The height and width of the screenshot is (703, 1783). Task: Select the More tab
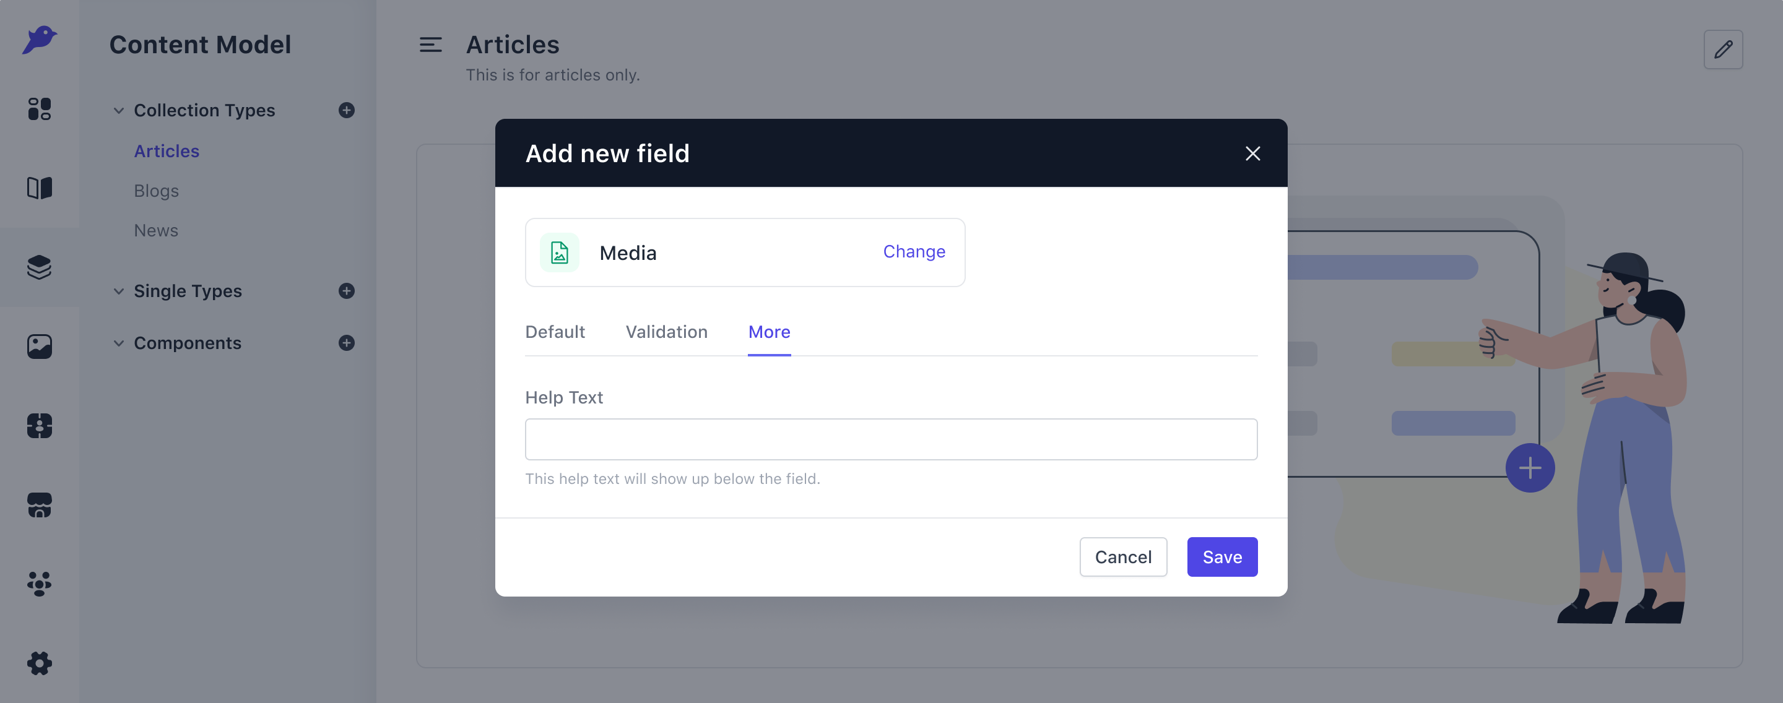coord(769,332)
